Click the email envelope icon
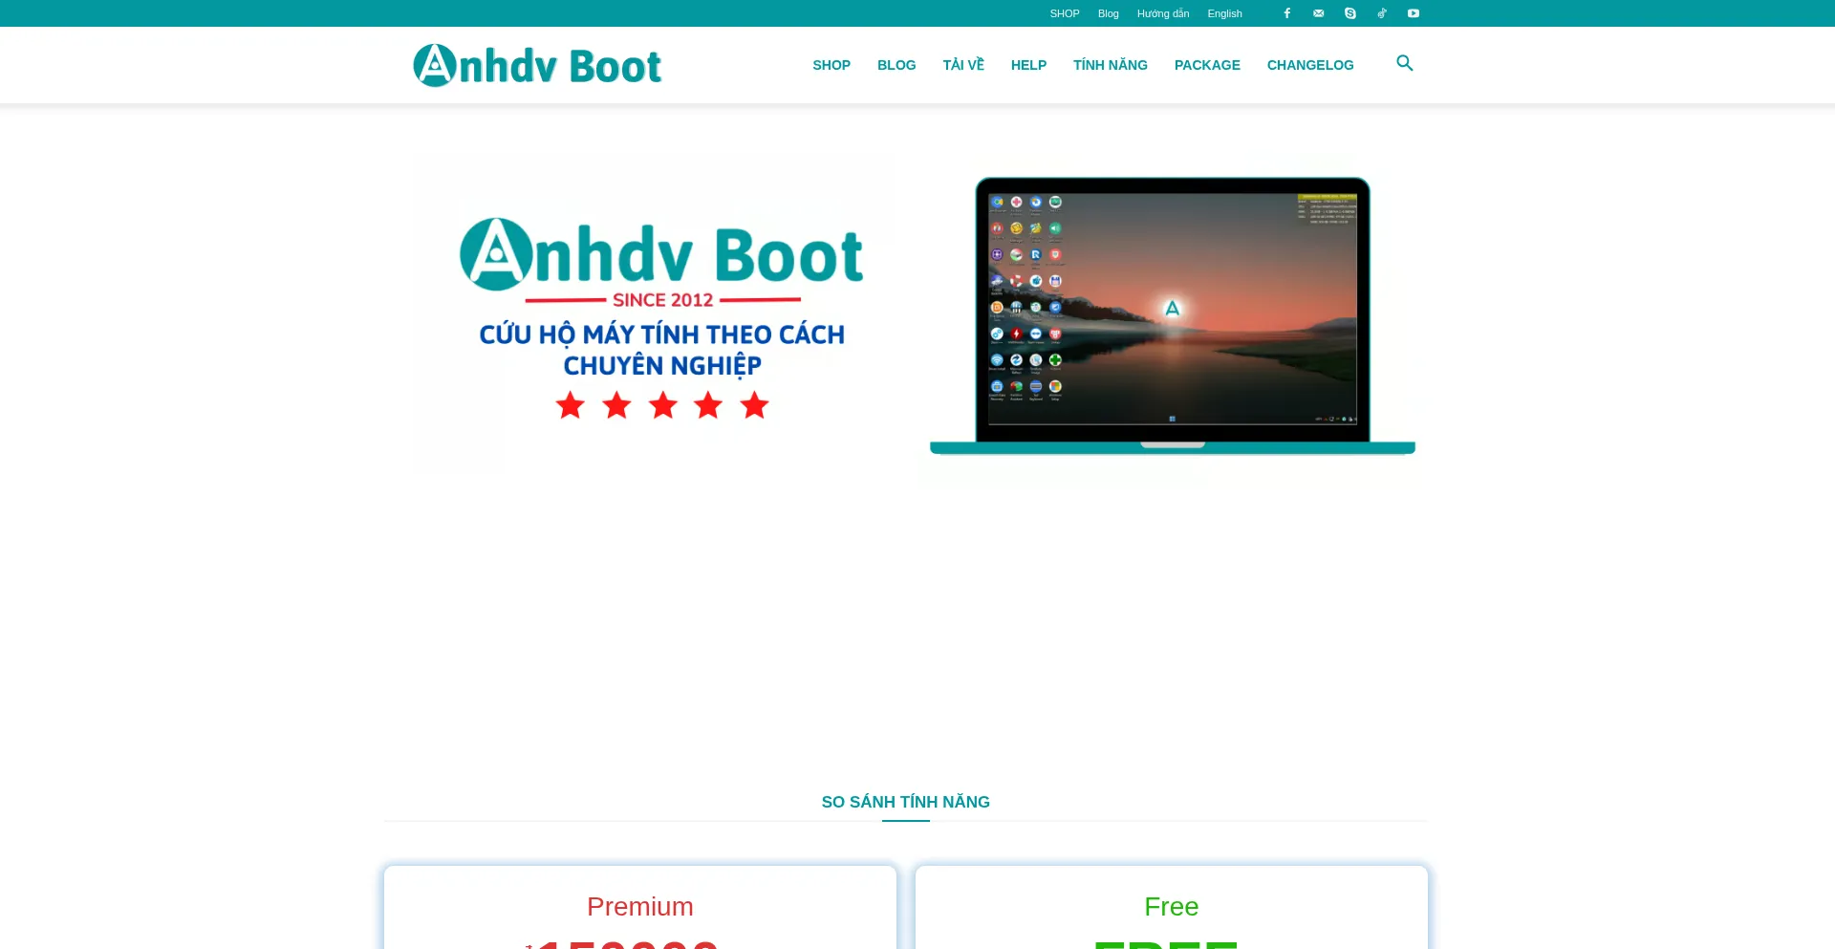 (x=1319, y=13)
